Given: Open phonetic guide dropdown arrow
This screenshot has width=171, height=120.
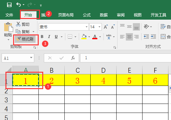Looking at the screenshot, I should click(114, 37).
